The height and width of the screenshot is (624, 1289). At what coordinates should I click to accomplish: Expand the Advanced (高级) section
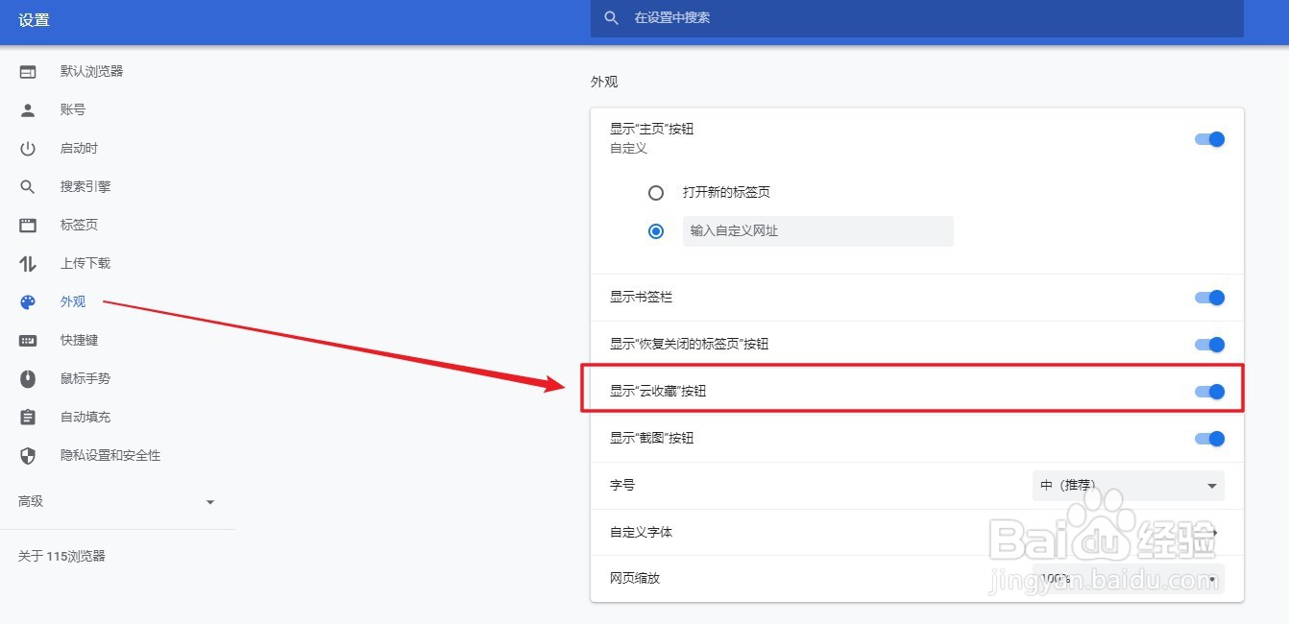point(117,502)
